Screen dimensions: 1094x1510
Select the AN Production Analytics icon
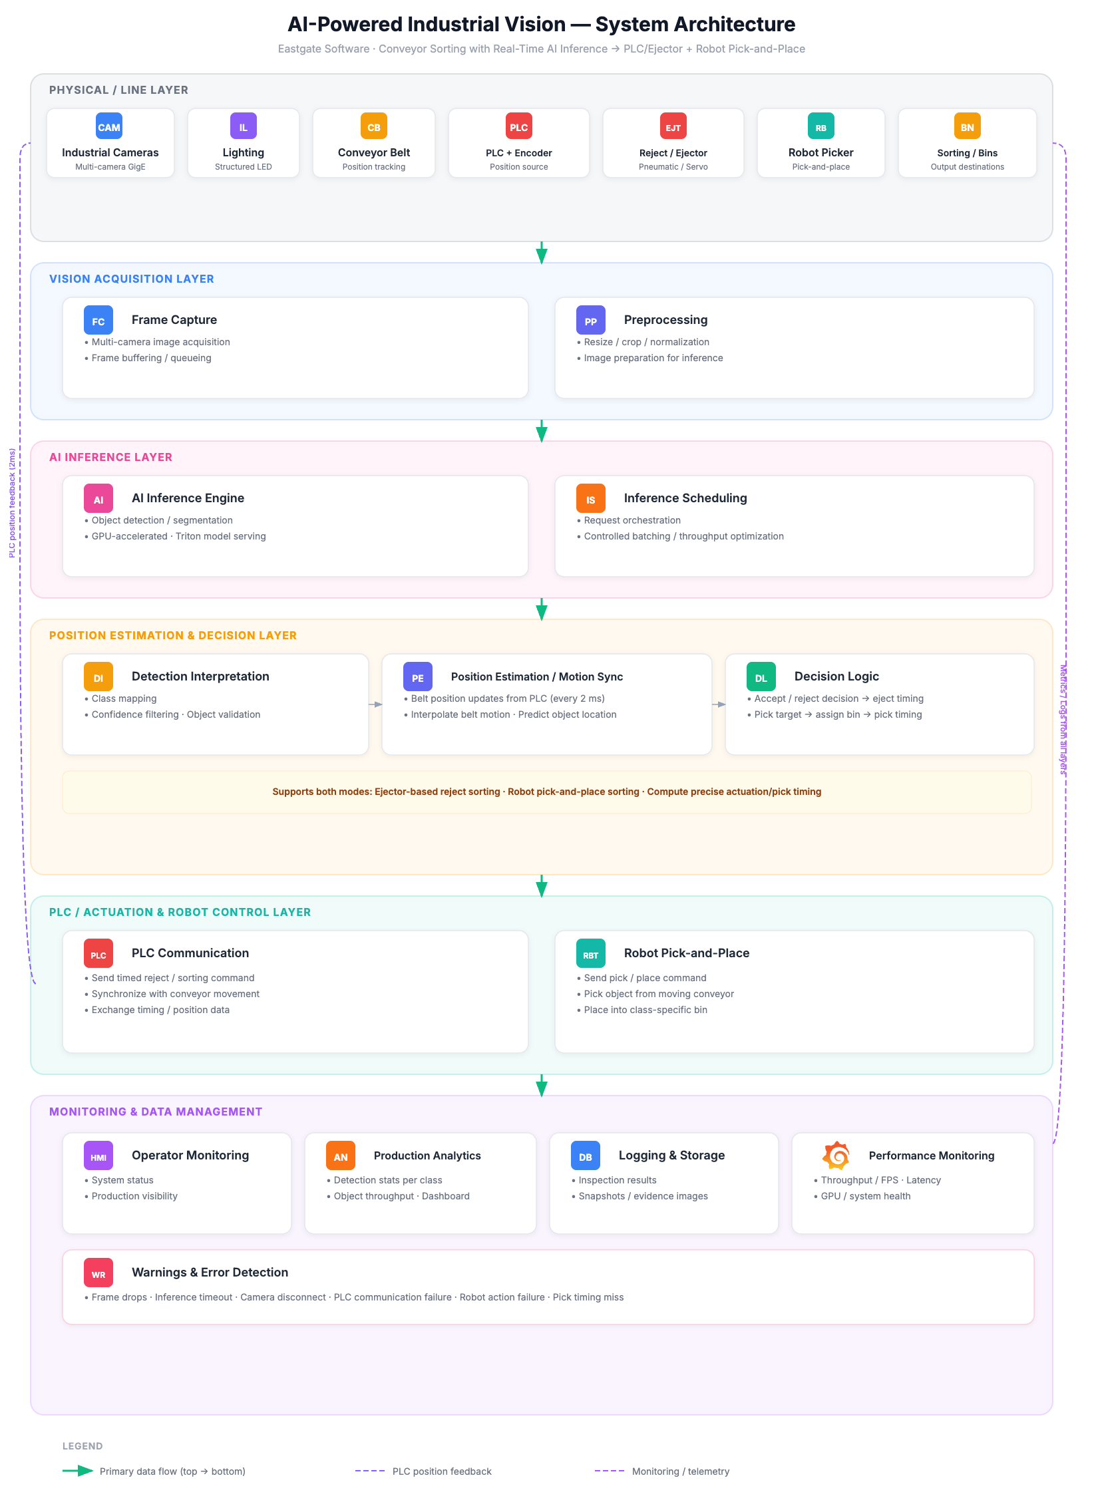pyautogui.click(x=340, y=1156)
